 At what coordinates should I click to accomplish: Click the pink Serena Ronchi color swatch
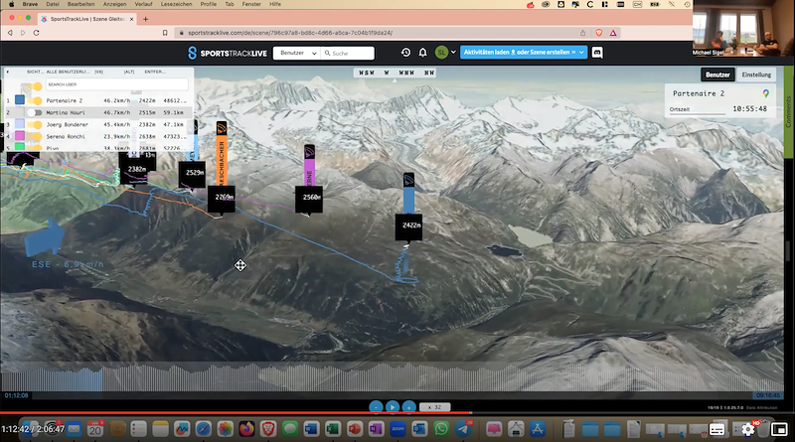click(x=20, y=136)
